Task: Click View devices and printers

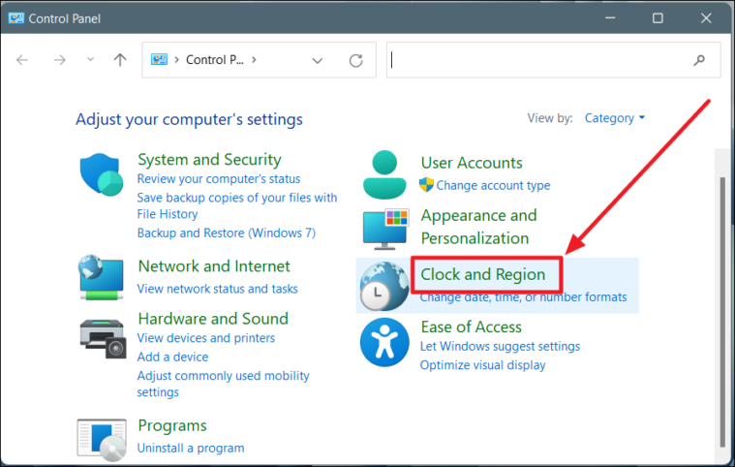Action: pyautogui.click(x=206, y=337)
